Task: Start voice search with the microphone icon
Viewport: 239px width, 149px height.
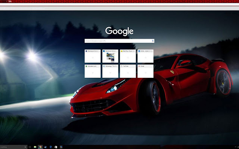Action: click(x=153, y=41)
